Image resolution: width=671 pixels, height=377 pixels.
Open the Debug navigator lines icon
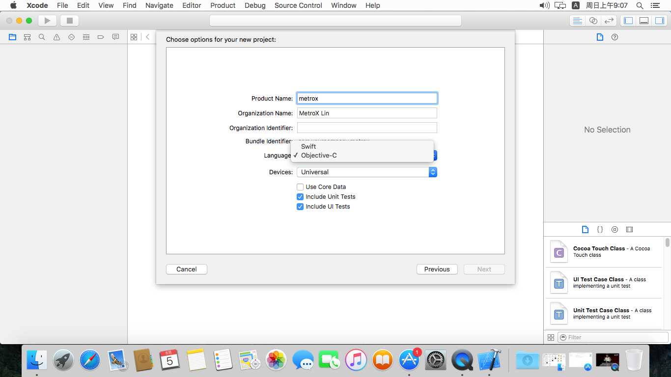tap(86, 37)
